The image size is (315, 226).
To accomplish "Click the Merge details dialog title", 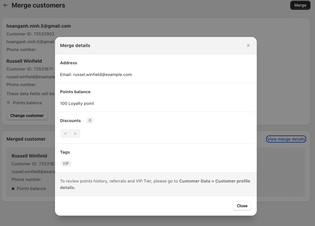I will [75, 45].
